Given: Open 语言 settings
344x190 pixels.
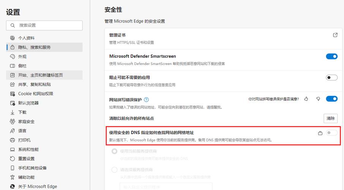Looking at the screenshot, I should pyautogui.click(x=44, y=131).
